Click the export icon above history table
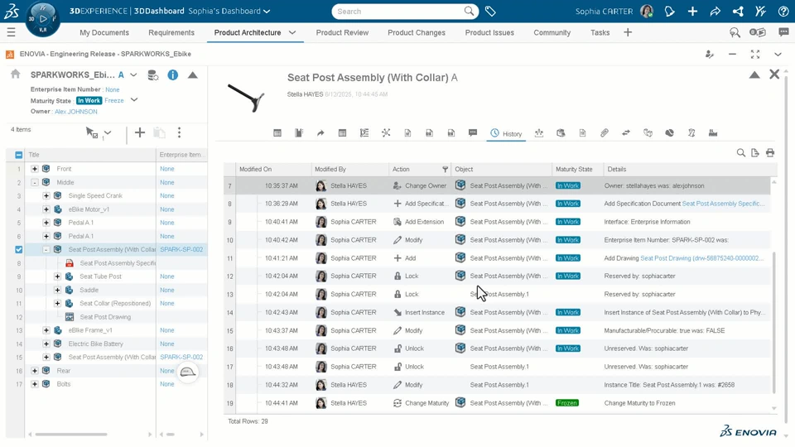This screenshot has height=447, width=795. click(755, 152)
